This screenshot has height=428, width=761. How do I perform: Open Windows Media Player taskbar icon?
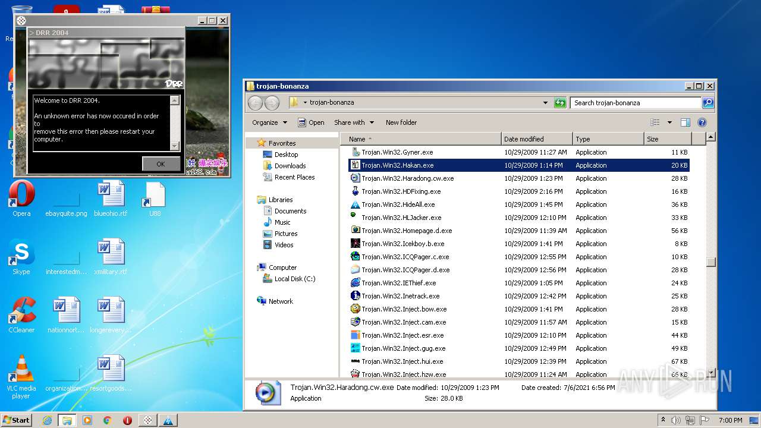(x=87, y=420)
